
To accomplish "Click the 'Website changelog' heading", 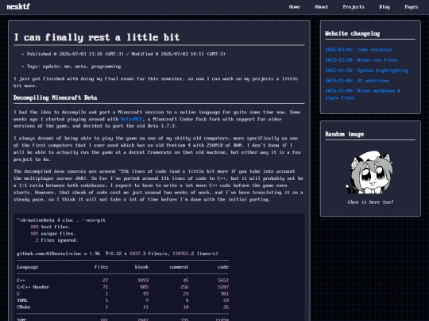I will click(x=353, y=33).
